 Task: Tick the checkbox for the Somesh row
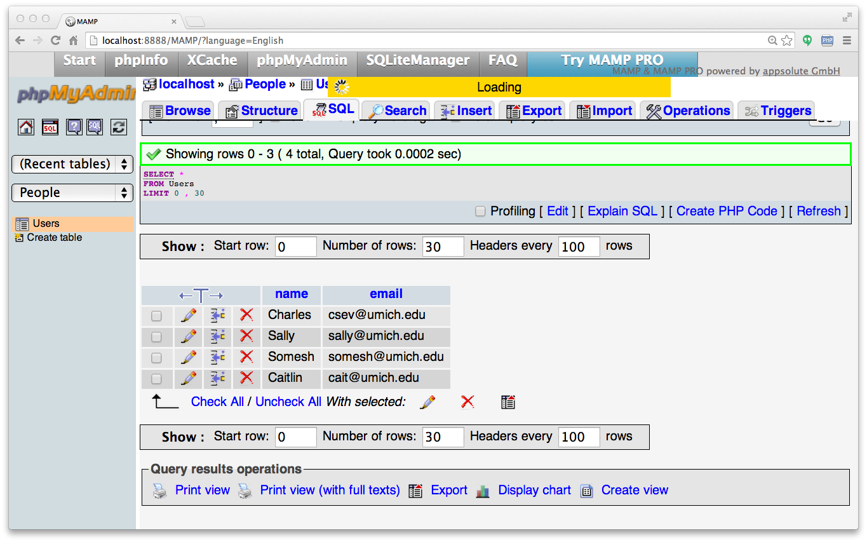pyautogui.click(x=156, y=358)
